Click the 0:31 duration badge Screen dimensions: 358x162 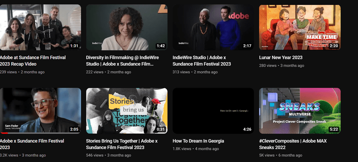click(160, 129)
